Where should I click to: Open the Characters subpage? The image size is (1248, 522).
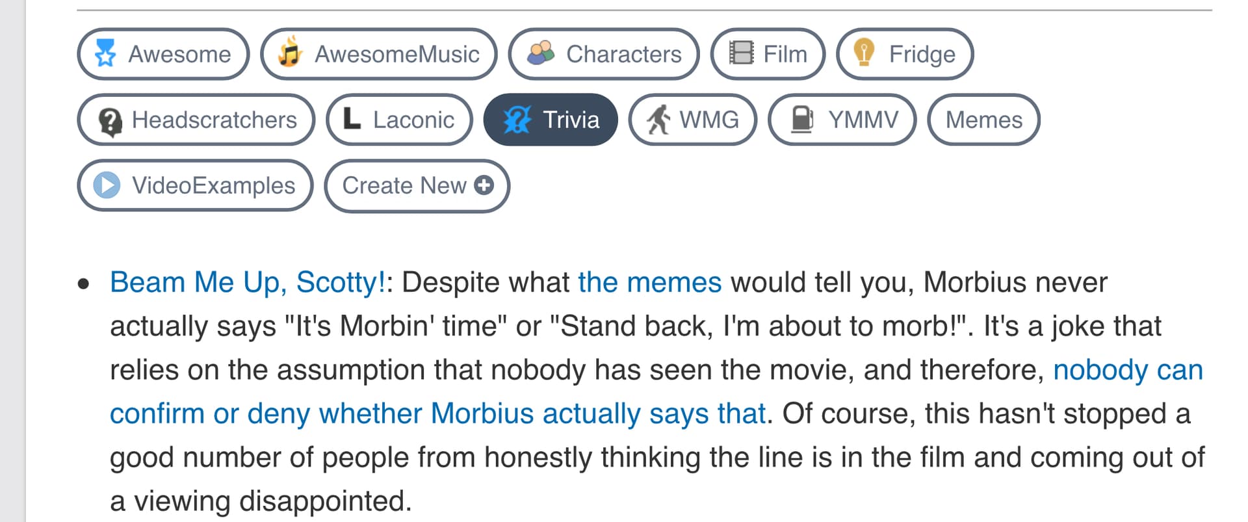pos(604,54)
